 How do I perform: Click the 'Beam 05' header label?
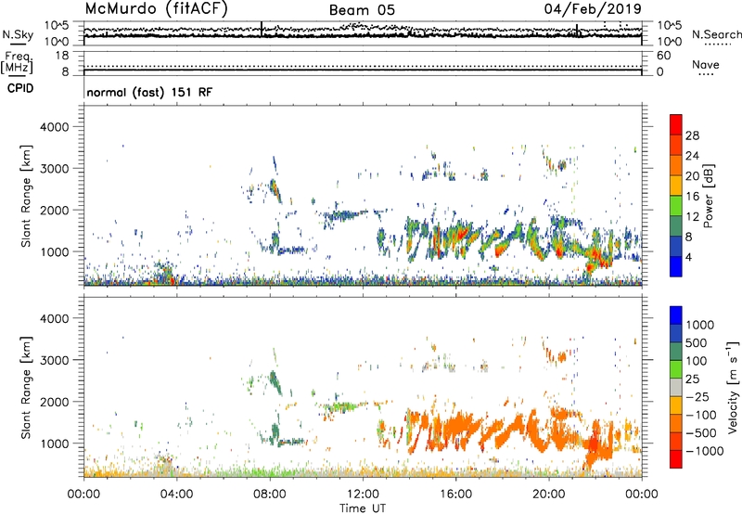pyautogui.click(x=362, y=10)
